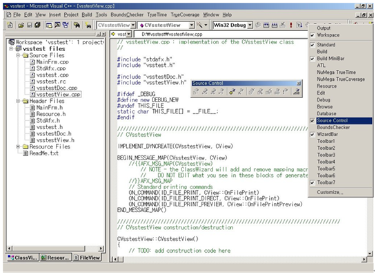Enable the Debug toolbar option
This screenshot has height=277, width=376.
pos(341,100)
